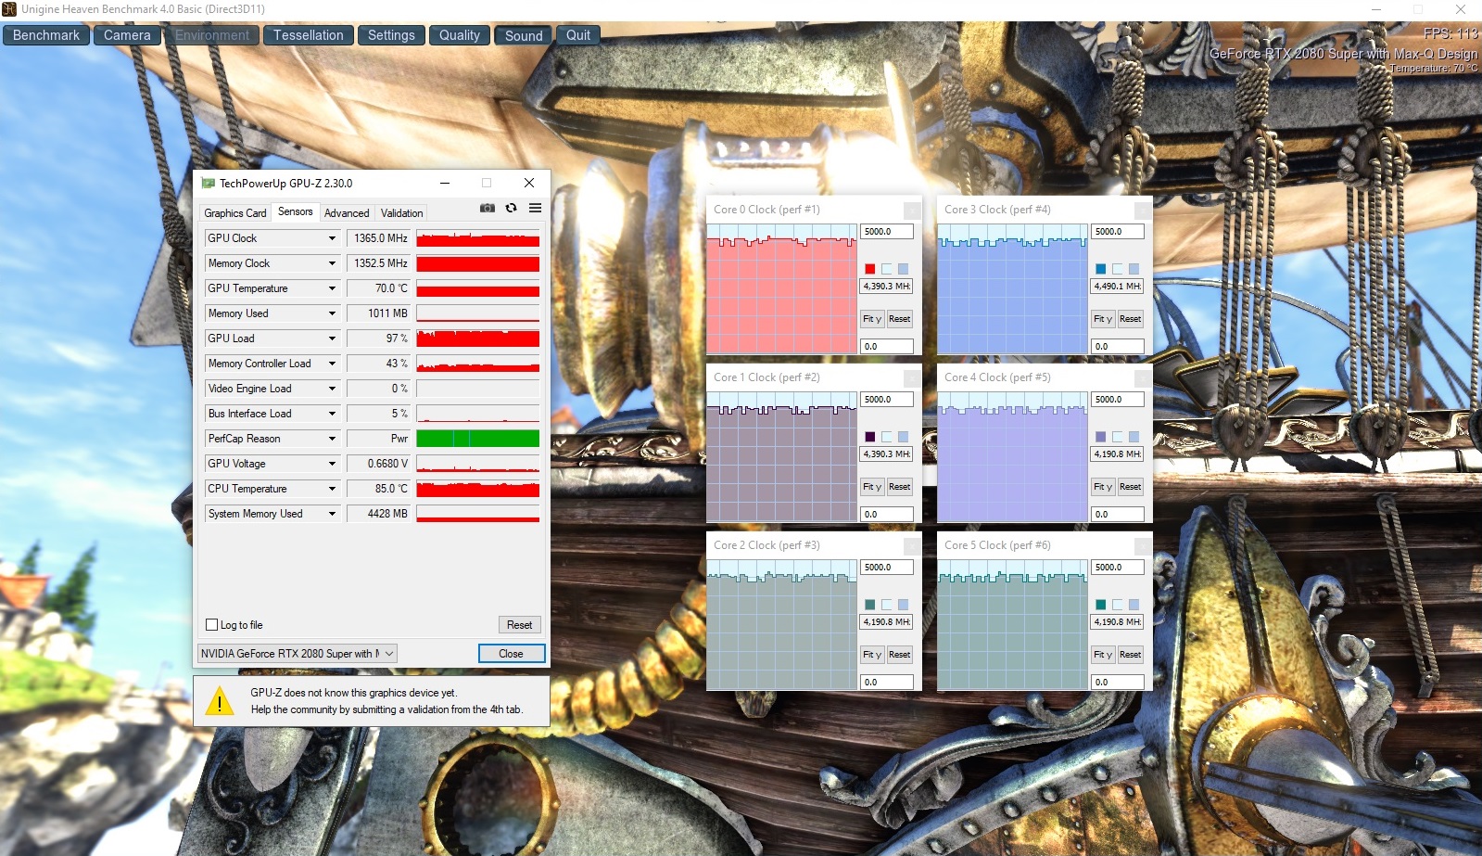1482x856 pixels.
Task: Pick the dark purple line swatch for Core 1
Action: pos(869,437)
